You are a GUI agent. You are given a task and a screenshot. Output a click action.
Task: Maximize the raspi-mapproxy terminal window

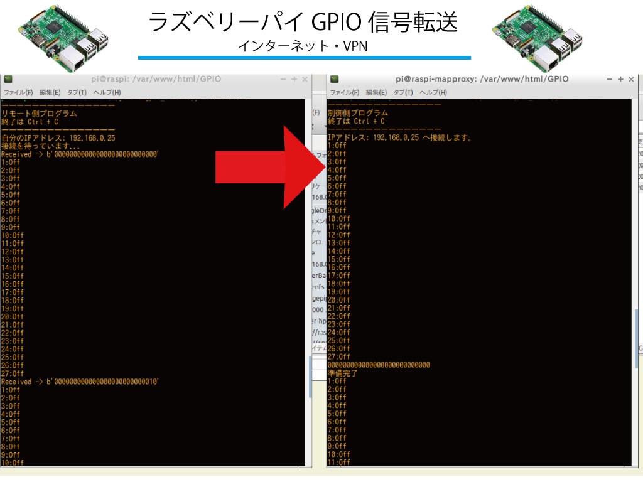[620, 79]
